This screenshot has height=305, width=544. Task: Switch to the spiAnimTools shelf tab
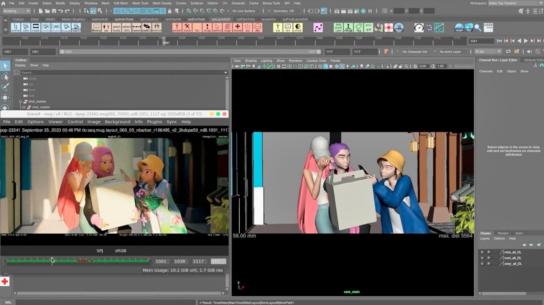(x=123, y=19)
